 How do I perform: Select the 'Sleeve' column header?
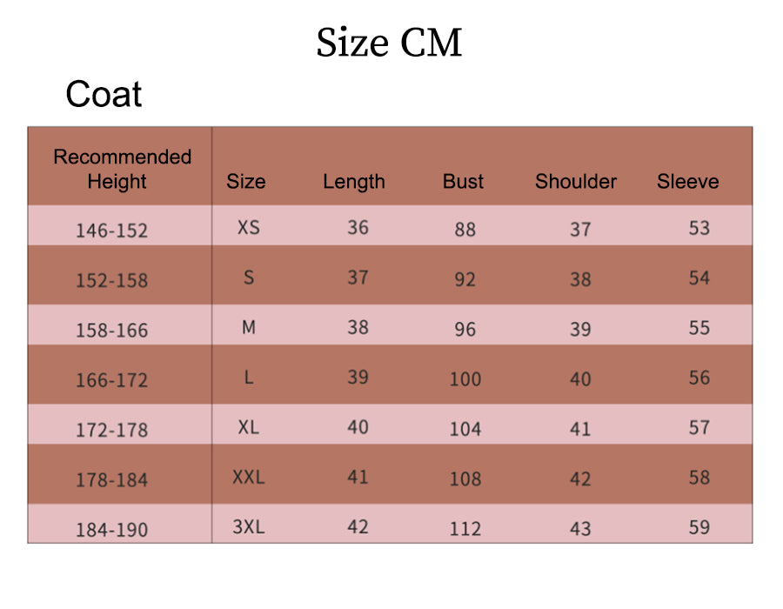click(687, 182)
